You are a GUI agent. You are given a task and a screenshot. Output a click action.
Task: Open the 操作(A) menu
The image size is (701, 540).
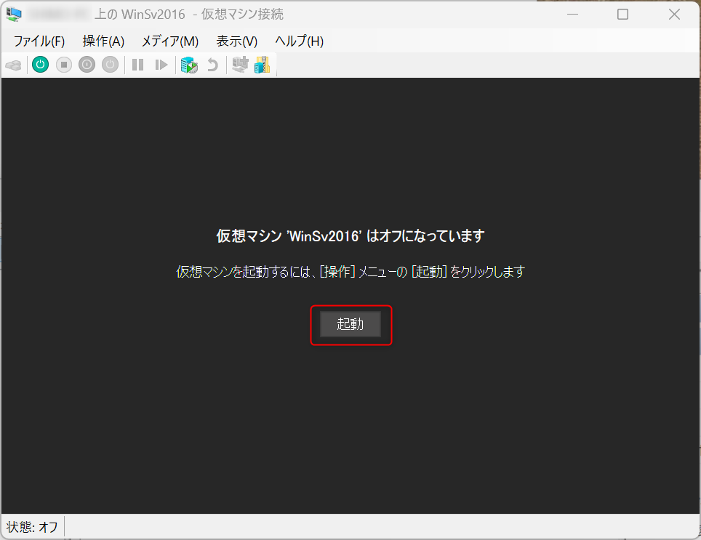[103, 41]
